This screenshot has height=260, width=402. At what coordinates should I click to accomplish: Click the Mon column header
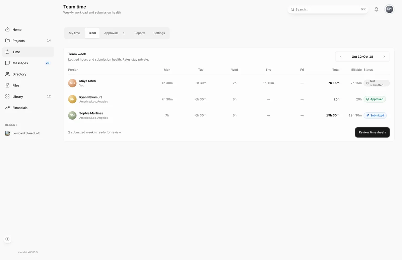tap(167, 70)
